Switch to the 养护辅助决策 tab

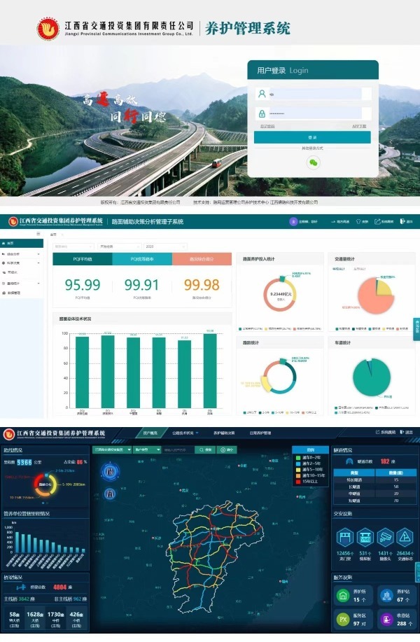(224, 433)
